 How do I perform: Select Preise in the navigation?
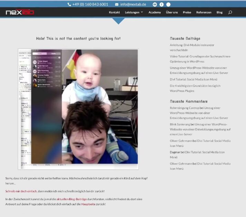[x=187, y=12]
